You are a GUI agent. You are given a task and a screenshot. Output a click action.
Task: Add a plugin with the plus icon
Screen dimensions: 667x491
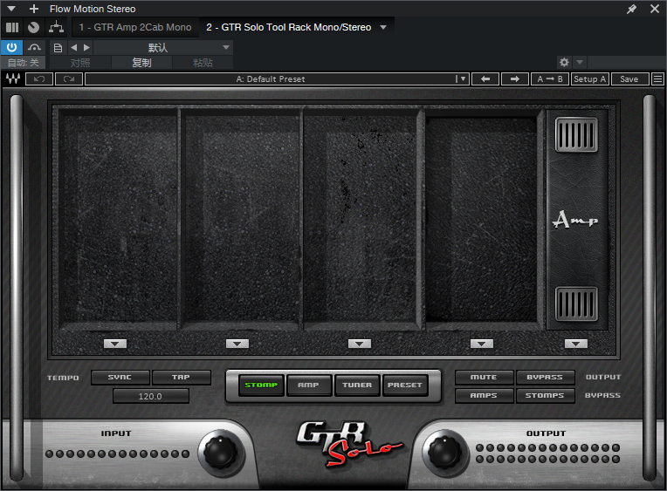[34, 9]
